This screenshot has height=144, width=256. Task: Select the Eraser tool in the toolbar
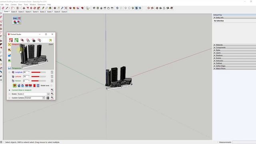pyautogui.click(x=3, y=8)
